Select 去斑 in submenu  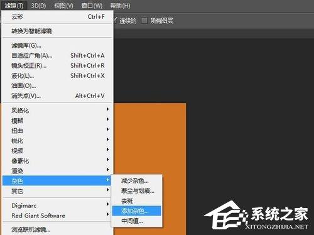137,200
